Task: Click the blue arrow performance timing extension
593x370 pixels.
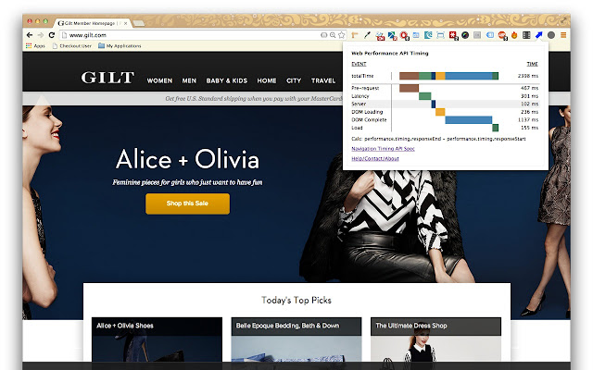Action: (539, 35)
